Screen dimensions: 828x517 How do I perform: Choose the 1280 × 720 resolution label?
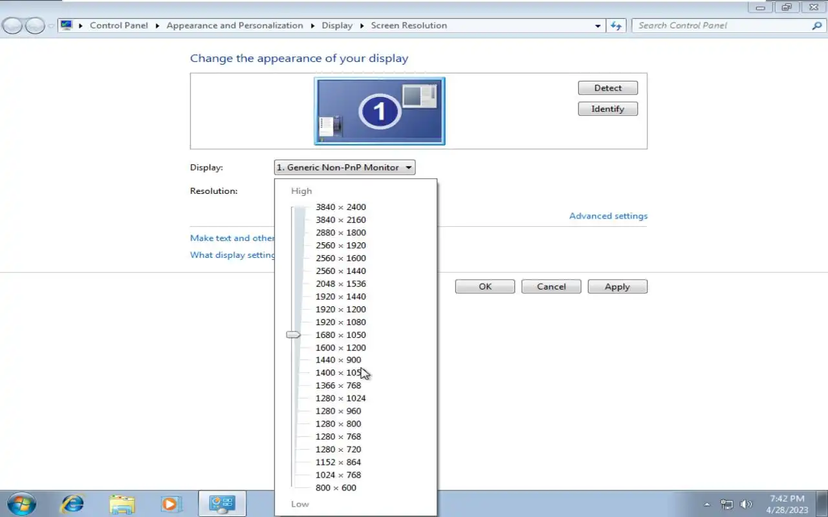[x=338, y=449]
